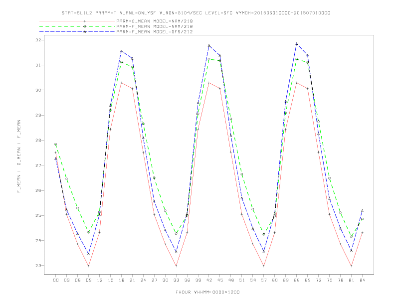Click the x-axis tick label 60
395x305 pixels.
pos(275,280)
